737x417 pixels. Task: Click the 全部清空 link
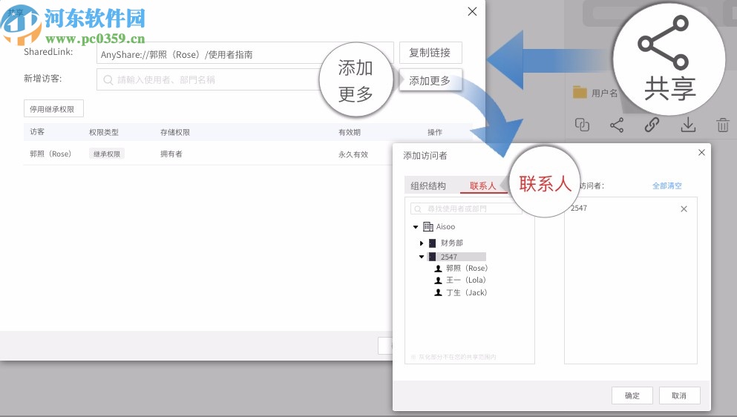point(667,185)
